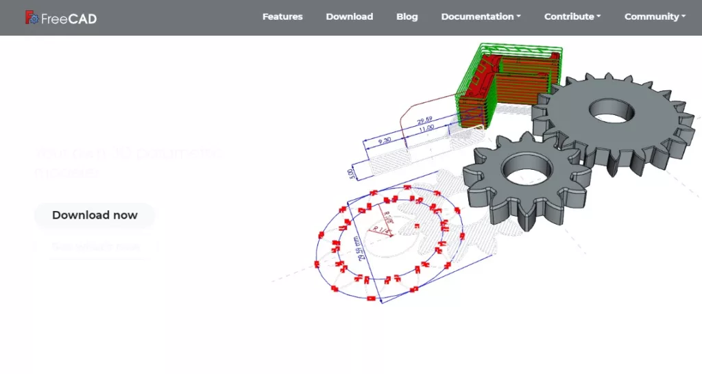The width and height of the screenshot is (702, 374).
Task: Open the Blog link
Action: 407,16
